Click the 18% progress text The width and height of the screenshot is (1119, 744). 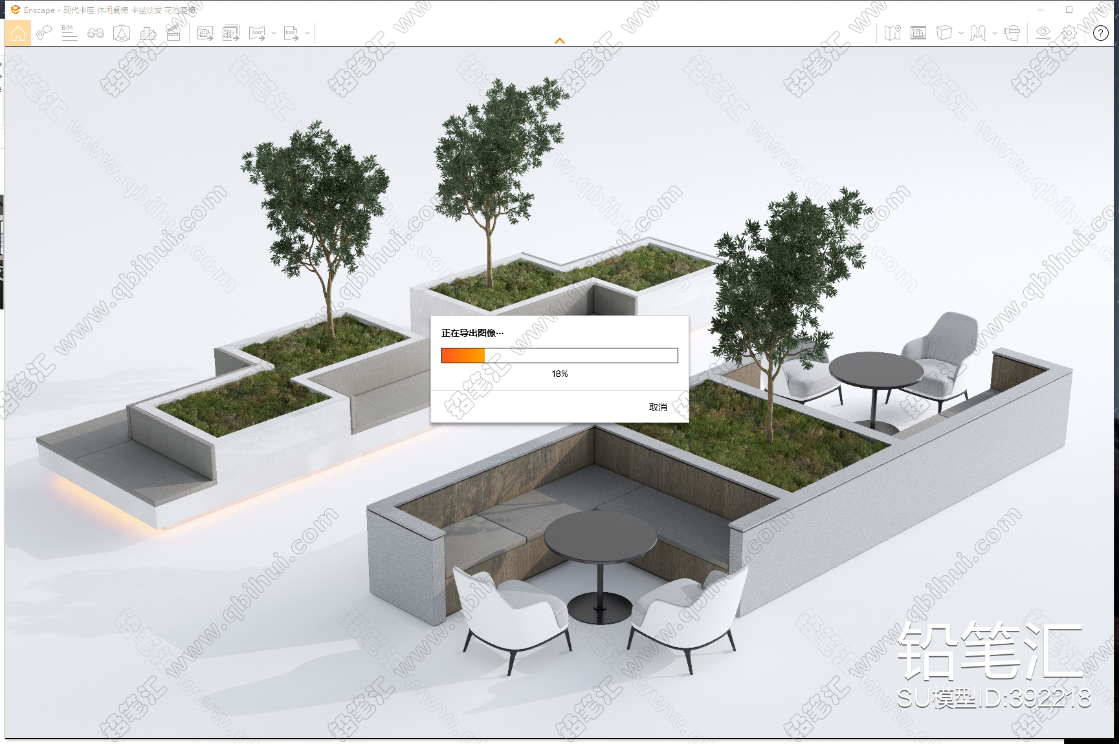pos(560,374)
